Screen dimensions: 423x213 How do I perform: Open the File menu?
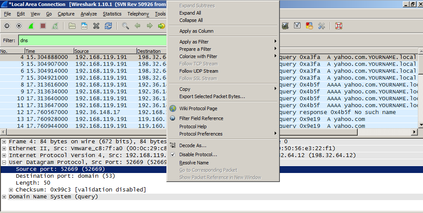[8, 14]
